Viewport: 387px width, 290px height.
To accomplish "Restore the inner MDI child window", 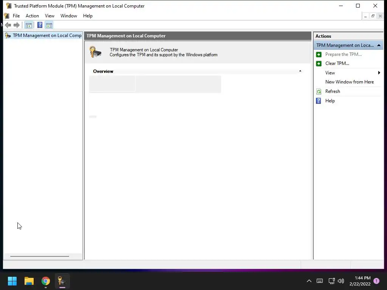I will click(x=373, y=16).
